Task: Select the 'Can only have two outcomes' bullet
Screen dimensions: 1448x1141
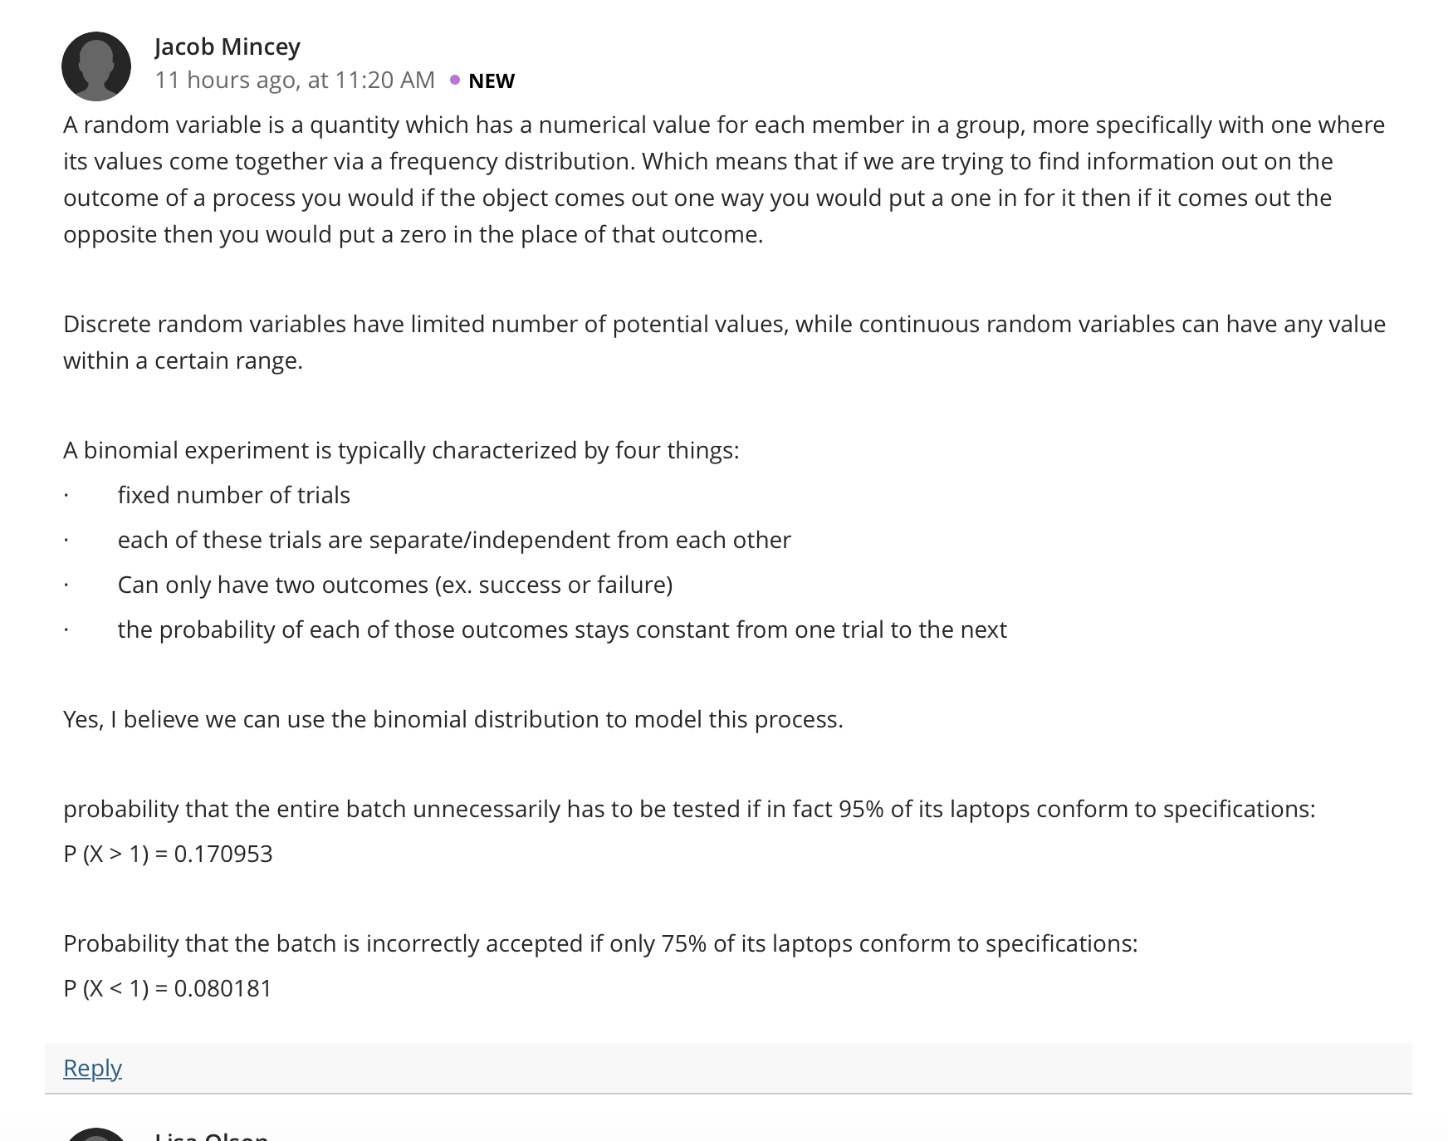Action: (395, 585)
